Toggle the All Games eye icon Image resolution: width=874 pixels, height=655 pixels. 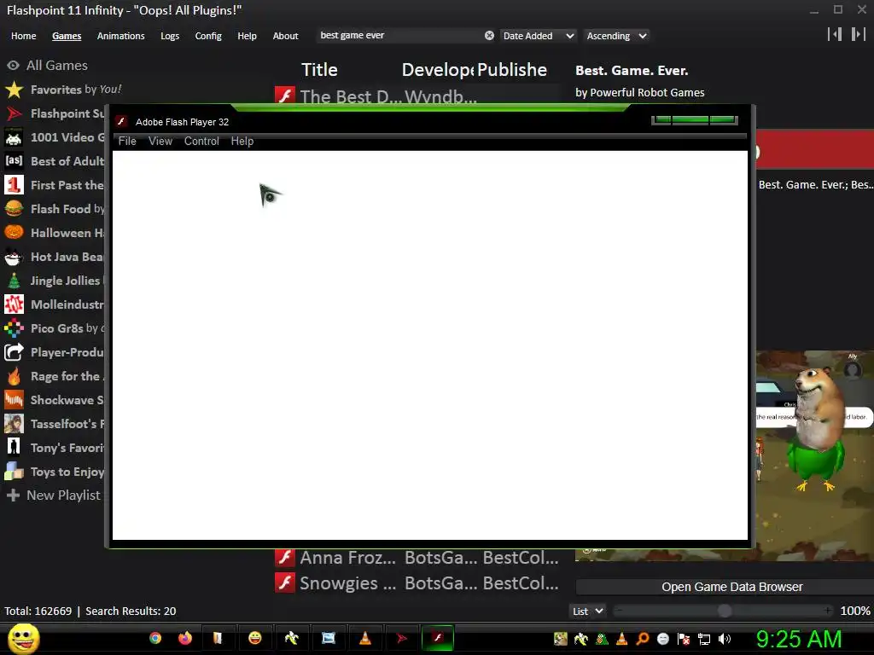pos(14,66)
